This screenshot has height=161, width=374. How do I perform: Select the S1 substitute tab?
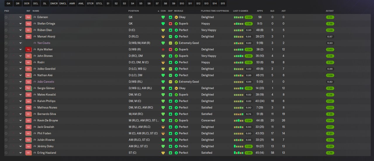(108, 3)
